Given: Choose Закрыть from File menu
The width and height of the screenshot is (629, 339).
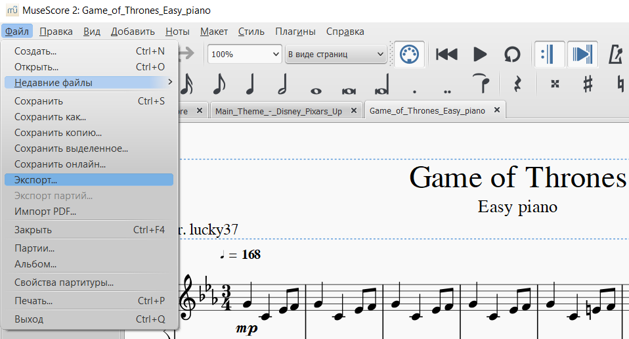Looking at the screenshot, I should (89, 230).
